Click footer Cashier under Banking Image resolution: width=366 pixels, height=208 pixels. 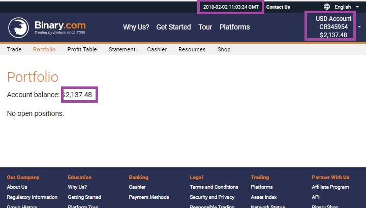pyautogui.click(x=137, y=187)
